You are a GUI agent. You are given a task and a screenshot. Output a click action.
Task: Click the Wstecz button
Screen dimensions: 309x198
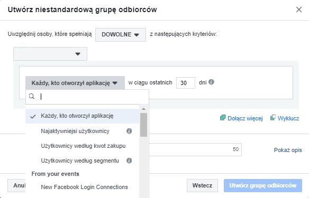[x=202, y=185]
